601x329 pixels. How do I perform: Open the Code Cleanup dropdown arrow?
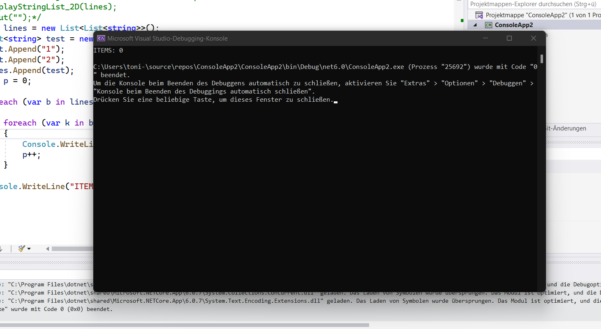pos(28,248)
